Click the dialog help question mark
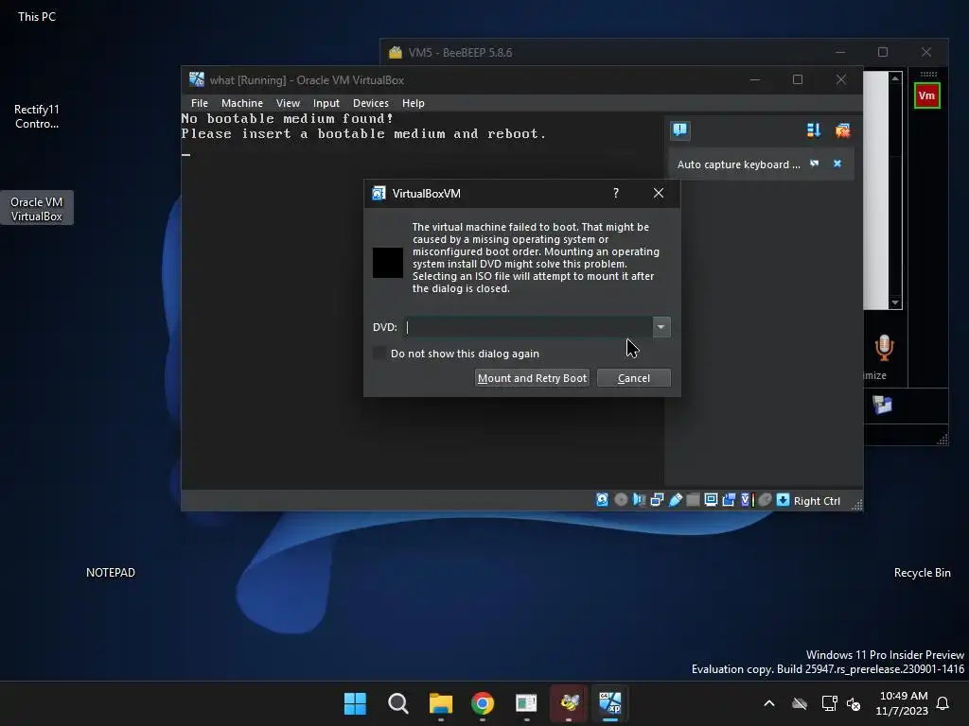969x726 pixels. pyautogui.click(x=615, y=193)
